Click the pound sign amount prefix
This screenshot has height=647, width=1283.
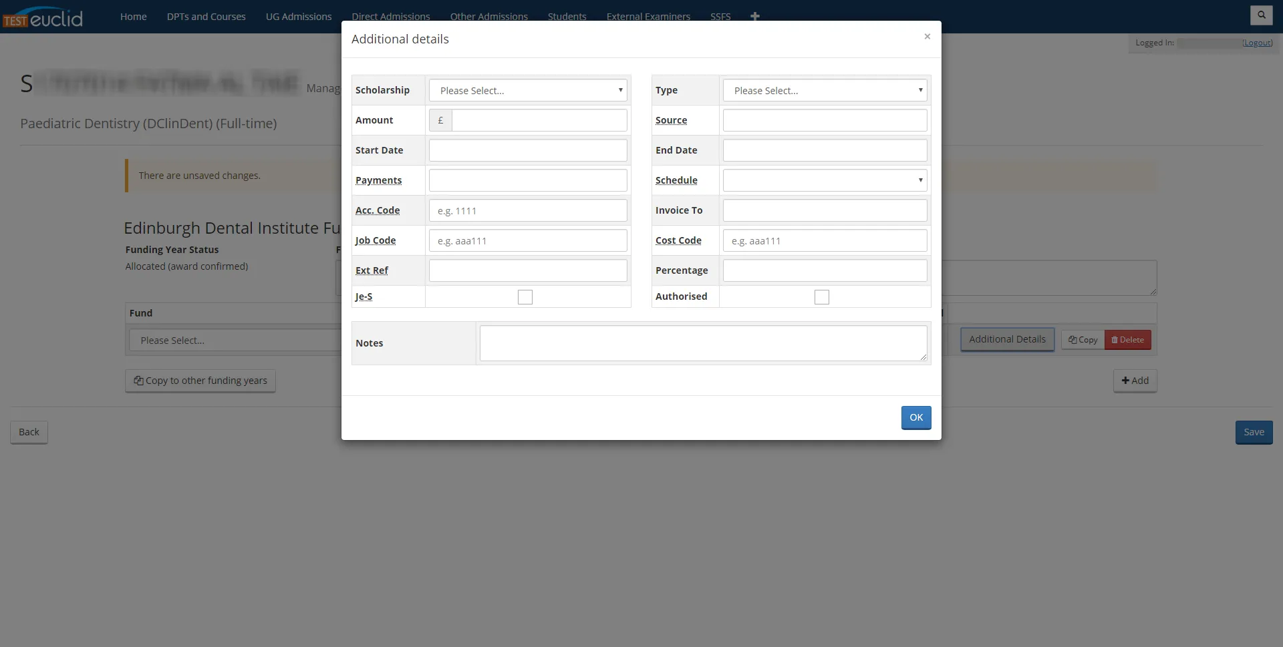coord(440,120)
